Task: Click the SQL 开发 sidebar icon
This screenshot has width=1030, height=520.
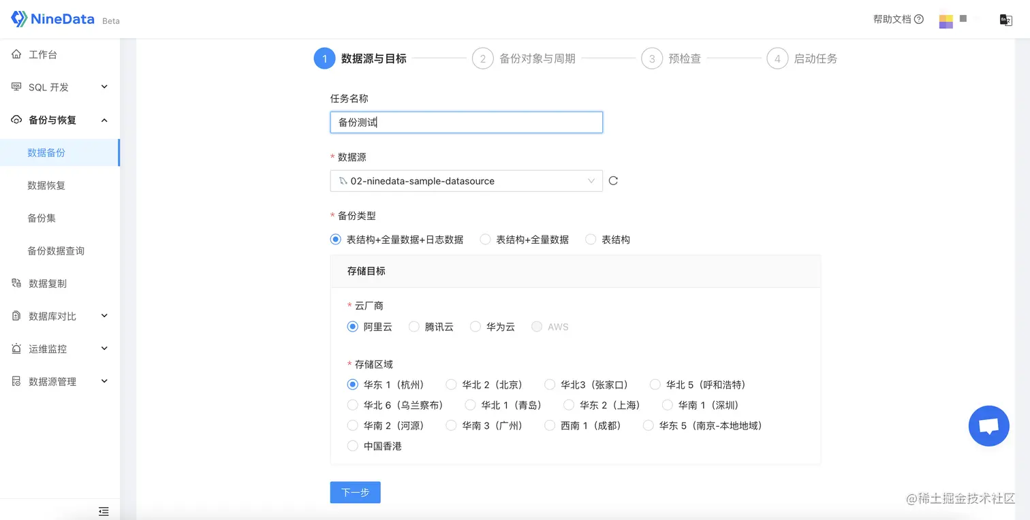Action: pos(16,87)
